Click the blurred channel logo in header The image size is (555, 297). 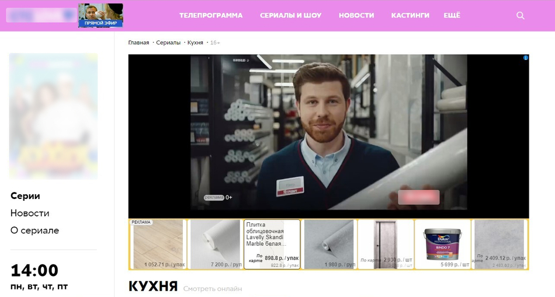point(41,15)
